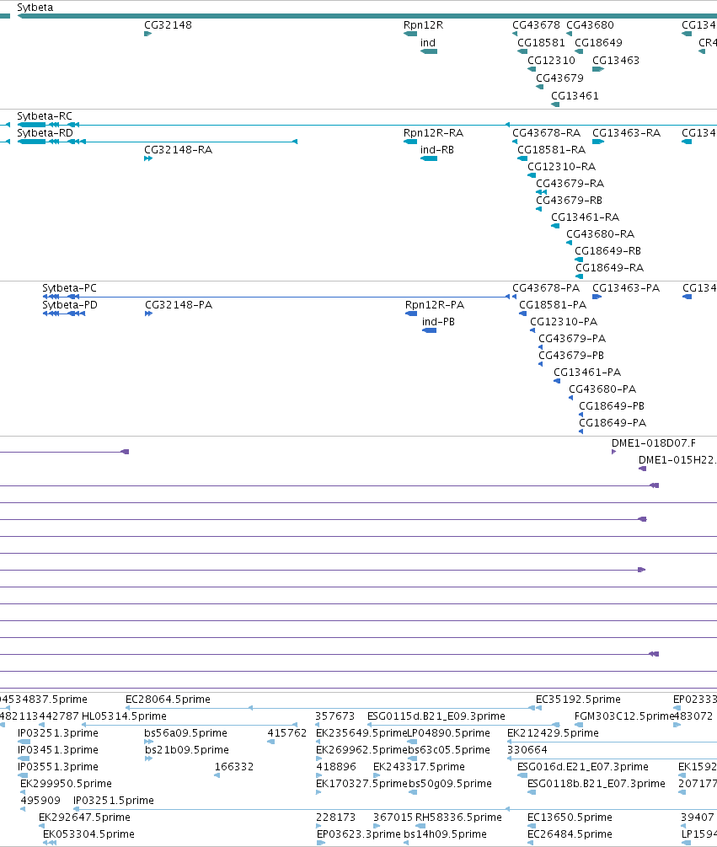Click the 166332 feature label

[x=233, y=766]
